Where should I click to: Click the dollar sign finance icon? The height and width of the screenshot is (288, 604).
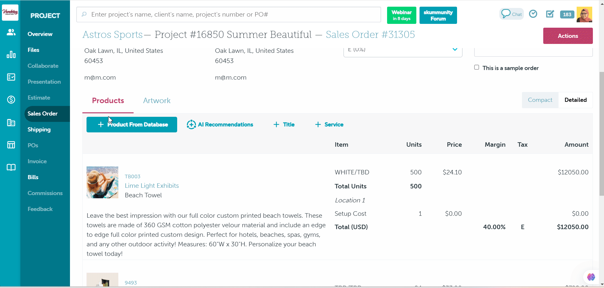click(11, 100)
